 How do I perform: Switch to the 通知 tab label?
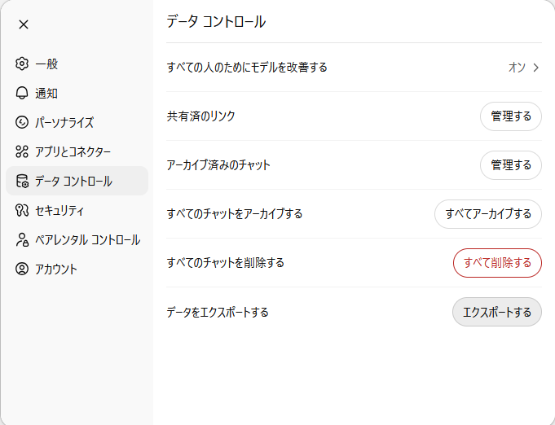tap(46, 93)
